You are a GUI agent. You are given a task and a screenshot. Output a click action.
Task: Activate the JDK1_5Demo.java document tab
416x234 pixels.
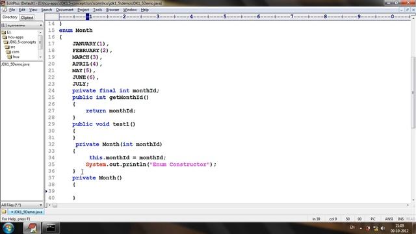click(x=26, y=212)
